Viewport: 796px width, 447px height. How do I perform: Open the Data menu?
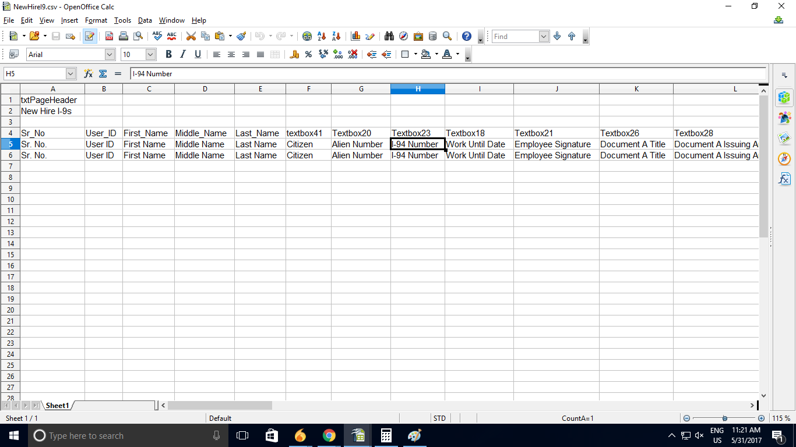[x=145, y=20]
